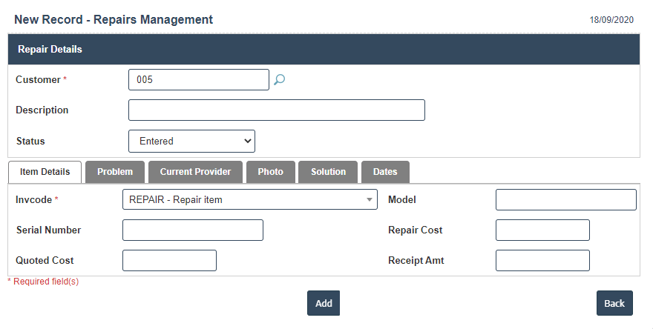Select the Photo tab
653x329 pixels.
(270, 172)
